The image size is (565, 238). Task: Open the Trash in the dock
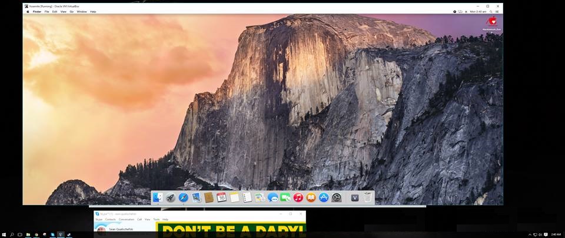click(x=367, y=197)
